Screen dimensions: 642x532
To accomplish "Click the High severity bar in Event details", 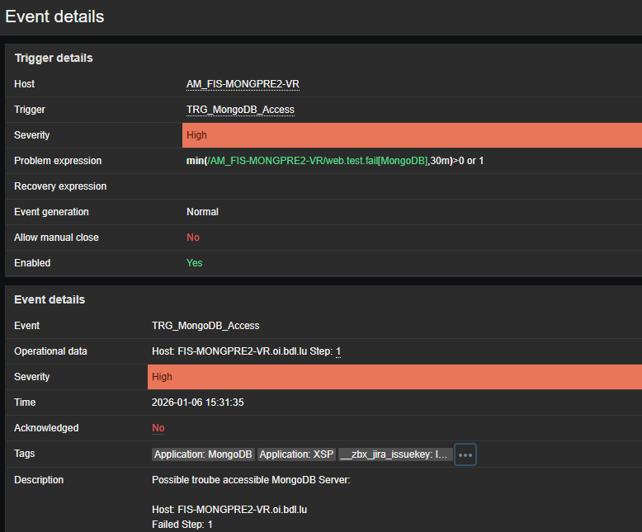I will 394,377.
